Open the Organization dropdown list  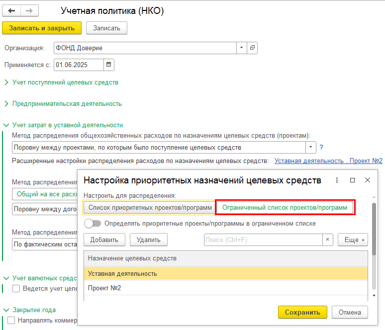coord(241,48)
